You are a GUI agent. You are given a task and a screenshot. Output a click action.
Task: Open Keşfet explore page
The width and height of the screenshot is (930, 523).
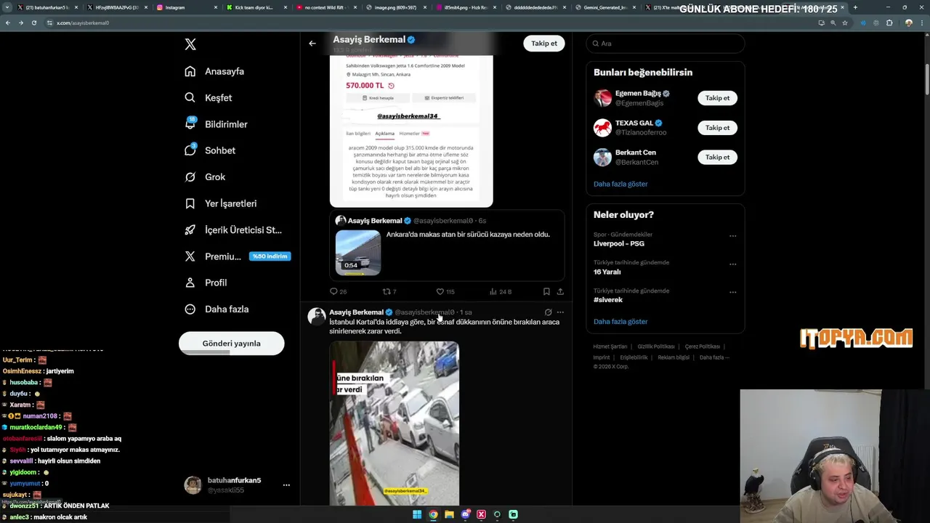(209, 97)
